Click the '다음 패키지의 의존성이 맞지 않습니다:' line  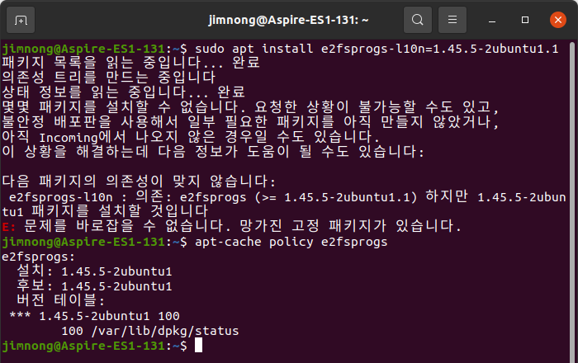pos(139,181)
